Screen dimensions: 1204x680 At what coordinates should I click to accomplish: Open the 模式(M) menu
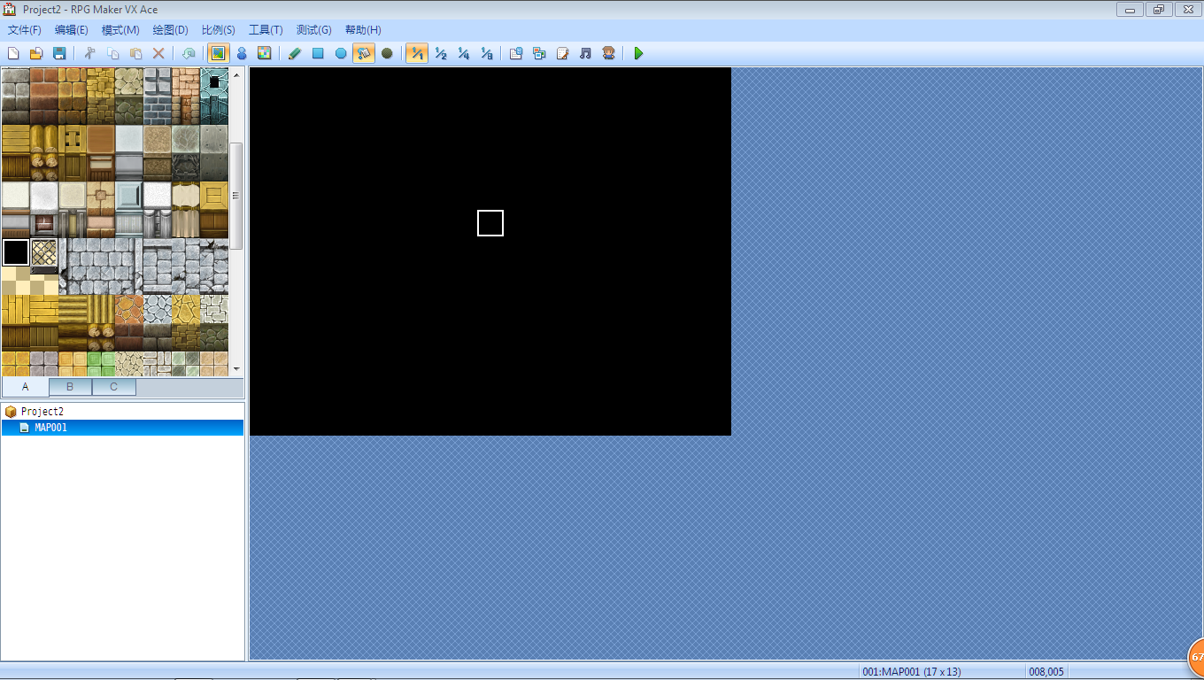pos(120,30)
